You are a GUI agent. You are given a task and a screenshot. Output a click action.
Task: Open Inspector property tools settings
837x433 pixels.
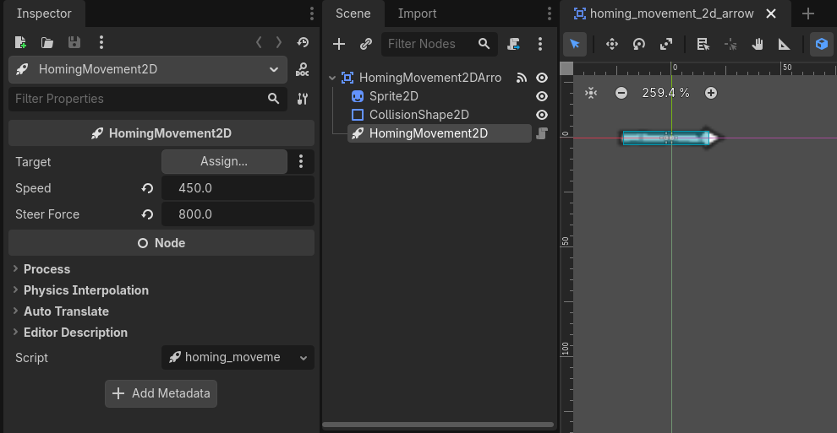click(303, 99)
